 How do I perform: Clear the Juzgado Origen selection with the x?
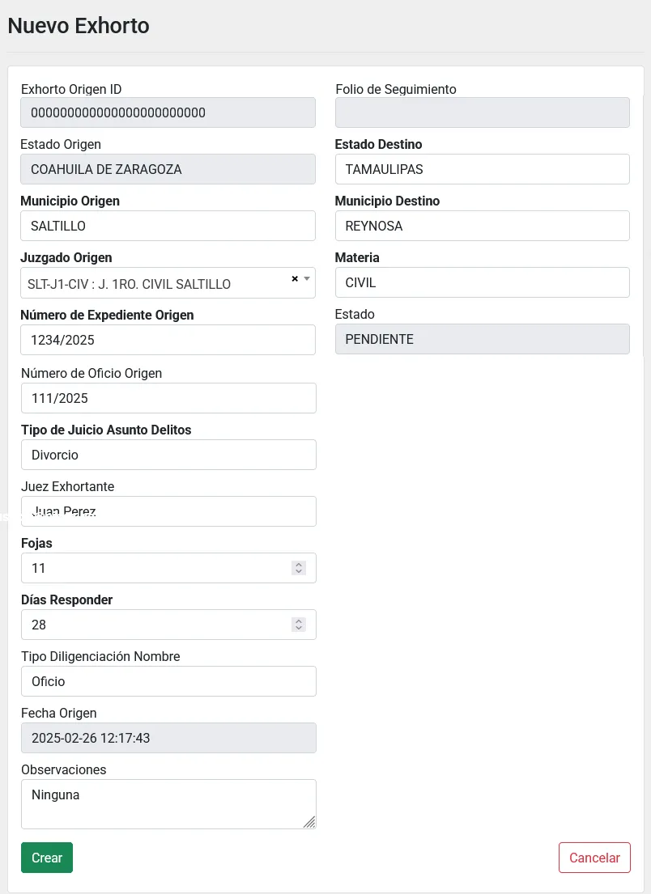[295, 278]
